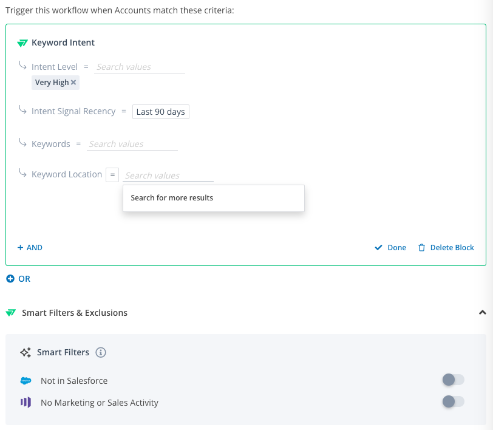Focus the Keyword Location search field
Screen dimensions: 493x430
point(168,176)
